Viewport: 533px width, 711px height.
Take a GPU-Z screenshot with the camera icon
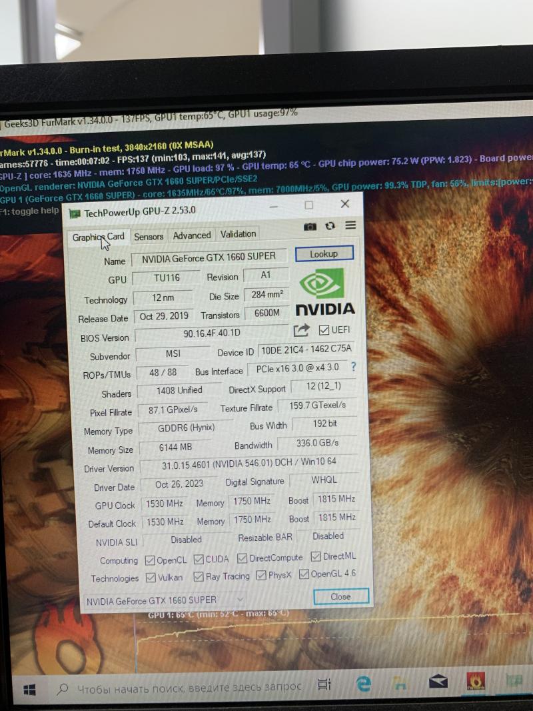pyautogui.click(x=310, y=226)
